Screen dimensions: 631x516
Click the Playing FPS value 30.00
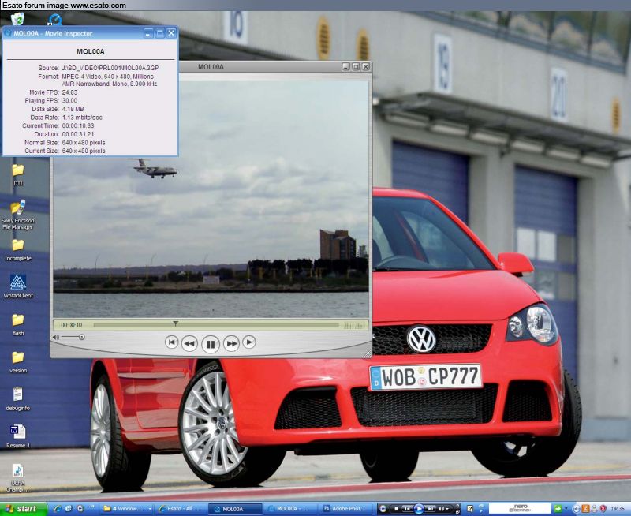(69, 101)
